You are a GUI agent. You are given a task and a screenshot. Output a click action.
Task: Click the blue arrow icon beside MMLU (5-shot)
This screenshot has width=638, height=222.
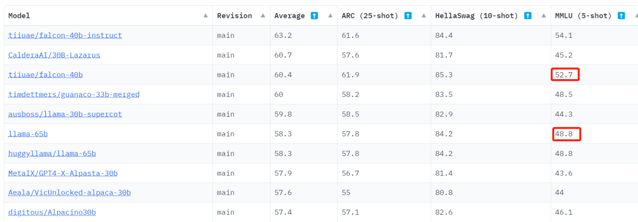621,16
